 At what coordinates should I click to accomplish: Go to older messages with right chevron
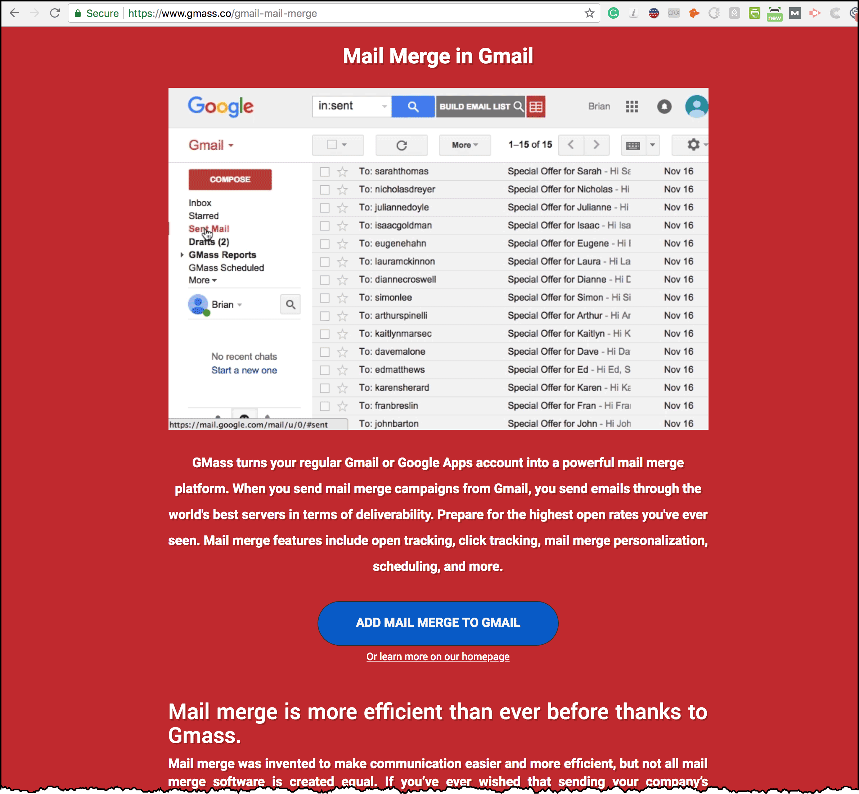[597, 145]
